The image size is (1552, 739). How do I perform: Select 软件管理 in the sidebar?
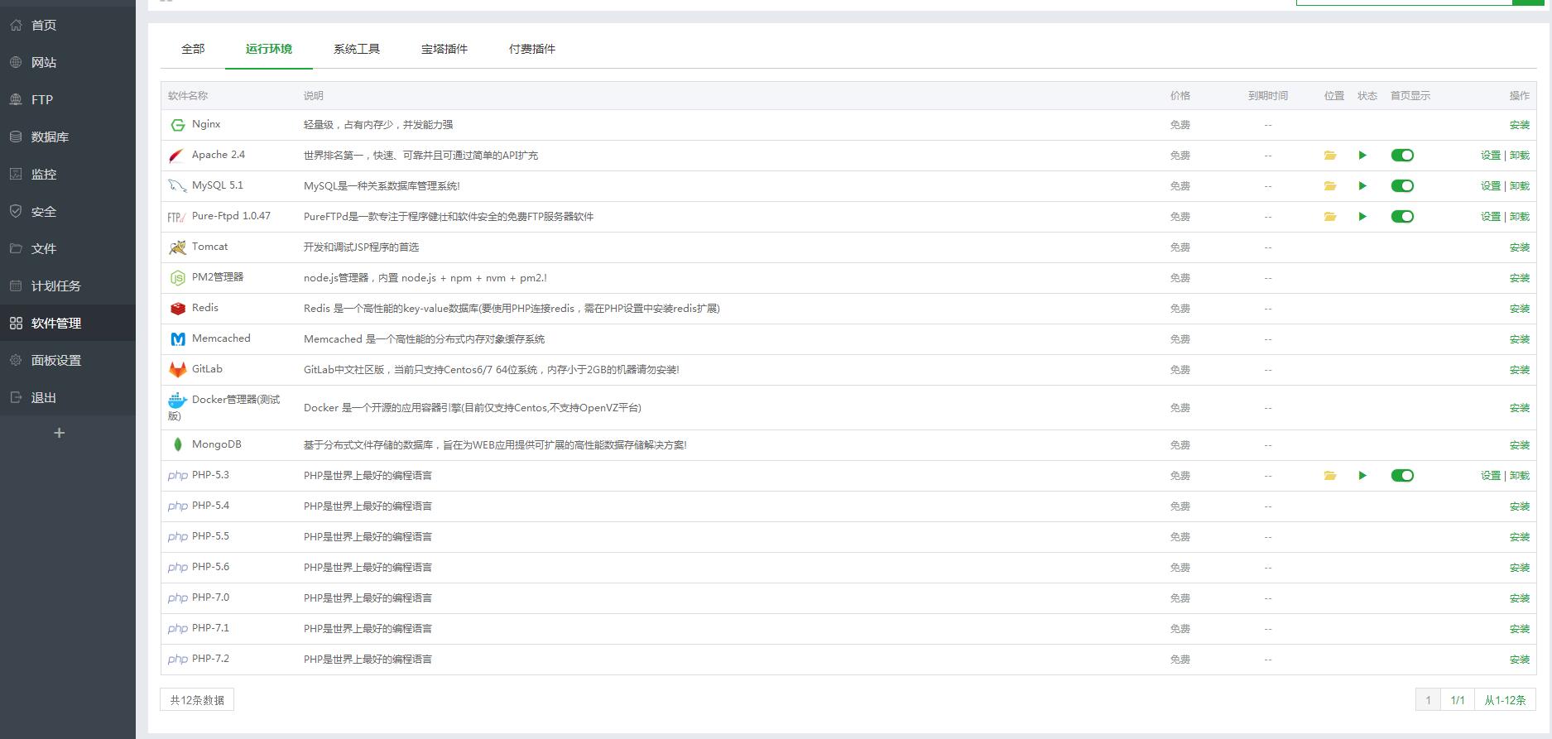(x=68, y=323)
